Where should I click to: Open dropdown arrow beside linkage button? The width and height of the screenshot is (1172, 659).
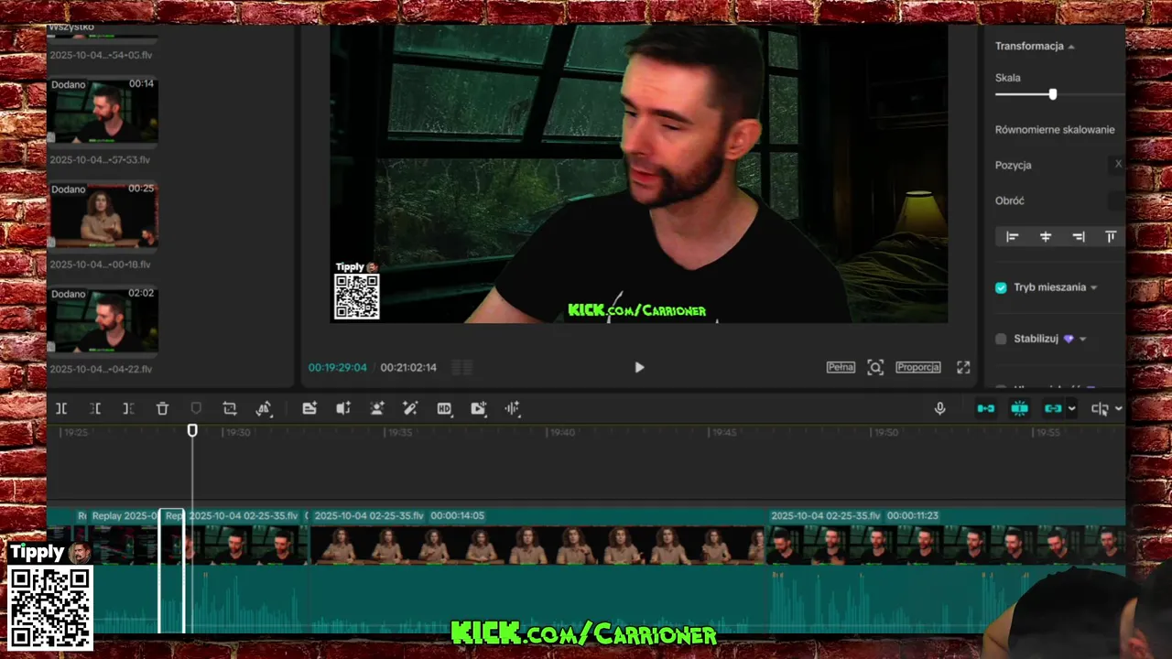1072,409
